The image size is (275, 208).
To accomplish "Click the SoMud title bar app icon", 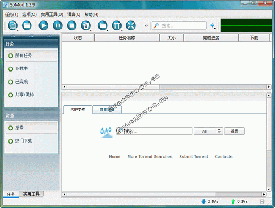I will pos(5,4).
